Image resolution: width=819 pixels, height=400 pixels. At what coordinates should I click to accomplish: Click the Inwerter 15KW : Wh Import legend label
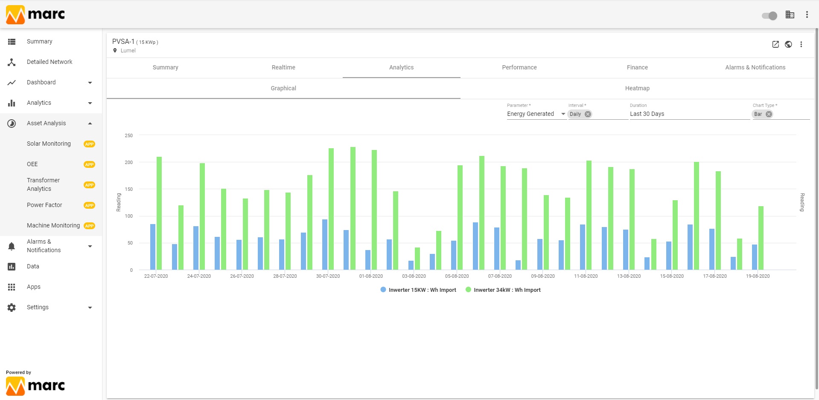coord(422,290)
